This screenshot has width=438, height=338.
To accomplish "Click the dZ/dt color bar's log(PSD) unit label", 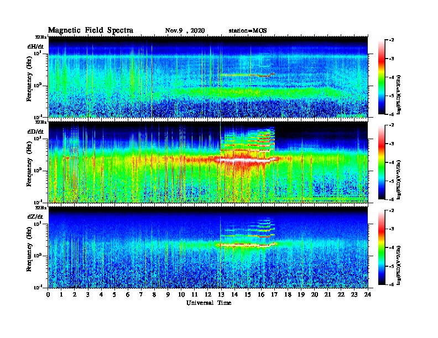I will 399,266.
